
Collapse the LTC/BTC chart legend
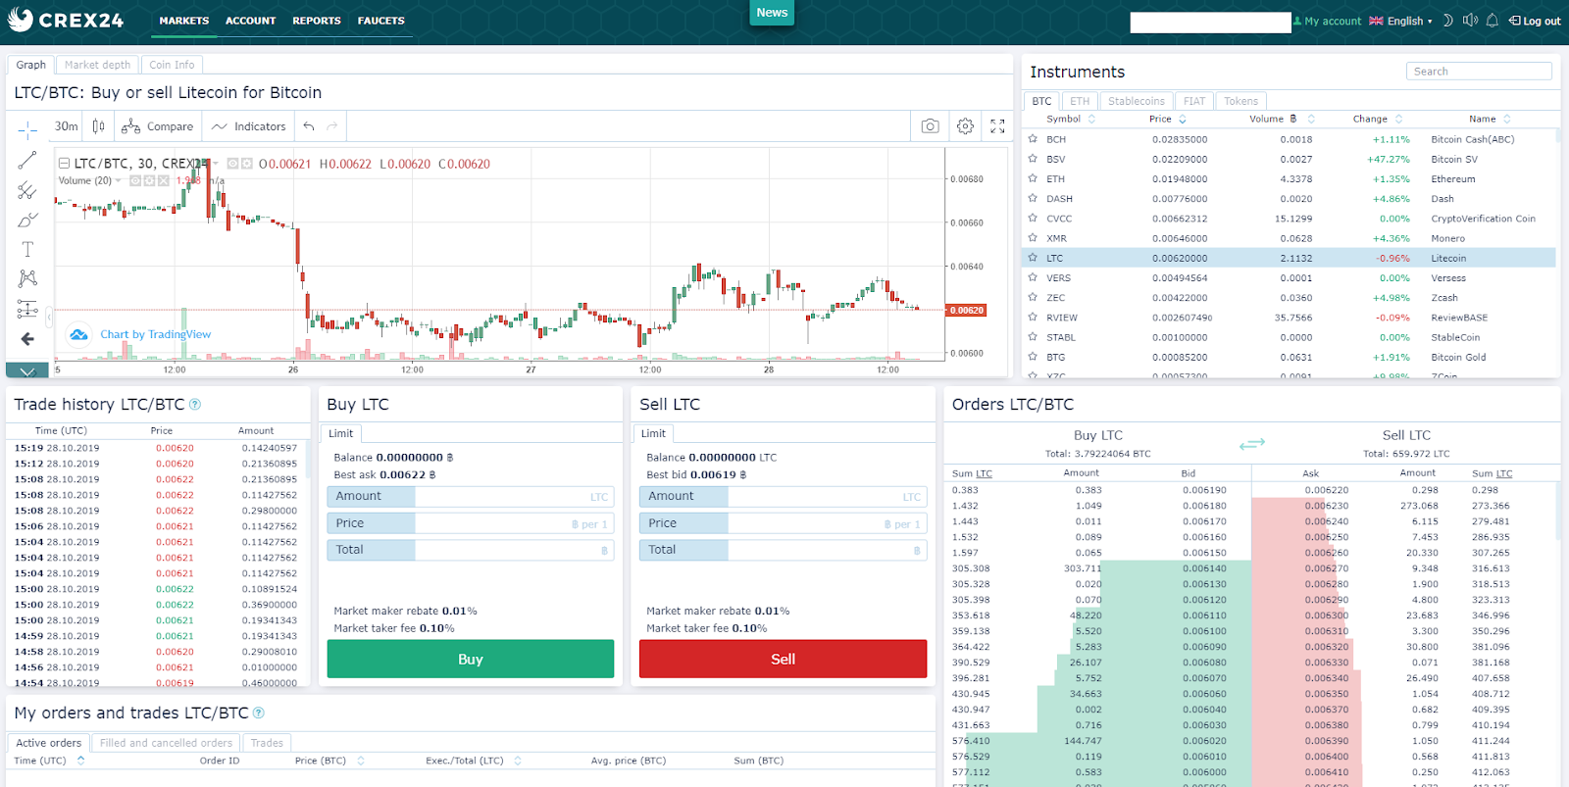[64, 164]
